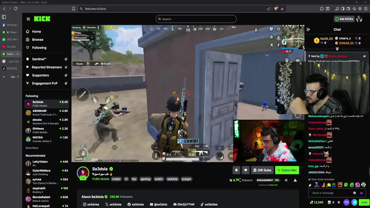Viewport: 370px width, 208px height.
Task: Click the green Subscribe button
Action: pos(287,170)
